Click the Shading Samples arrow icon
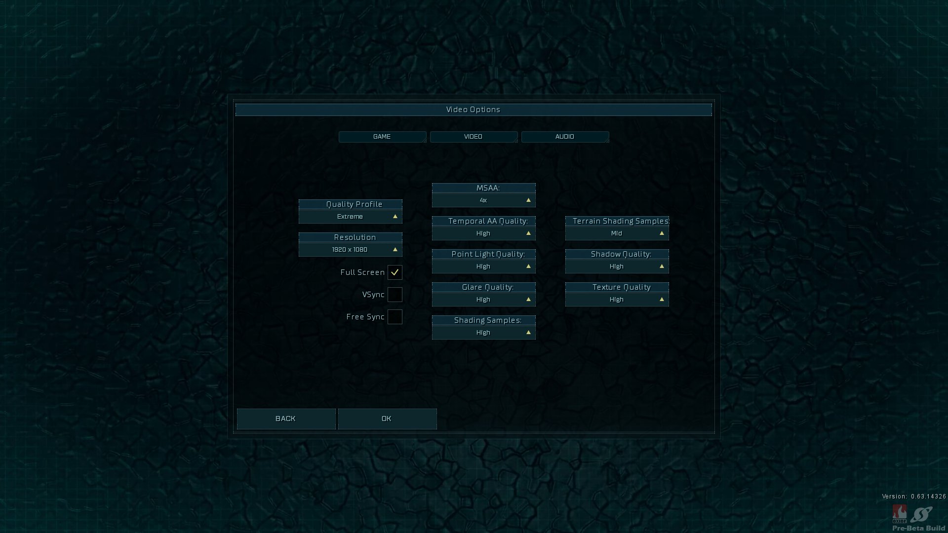948x533 pixels. (x=528, y=333)
